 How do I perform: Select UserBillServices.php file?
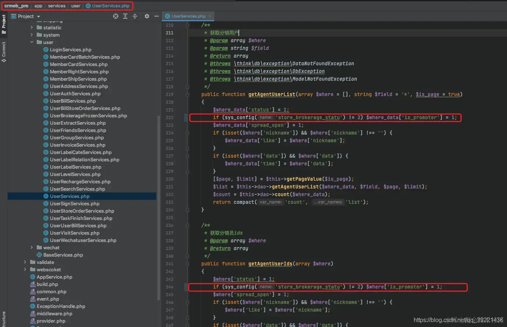click(x=73, y=101)
